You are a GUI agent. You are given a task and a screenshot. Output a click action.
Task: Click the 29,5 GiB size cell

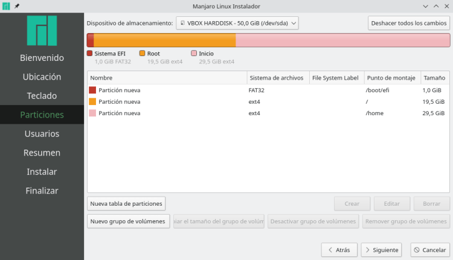click(x=433, y=113)
